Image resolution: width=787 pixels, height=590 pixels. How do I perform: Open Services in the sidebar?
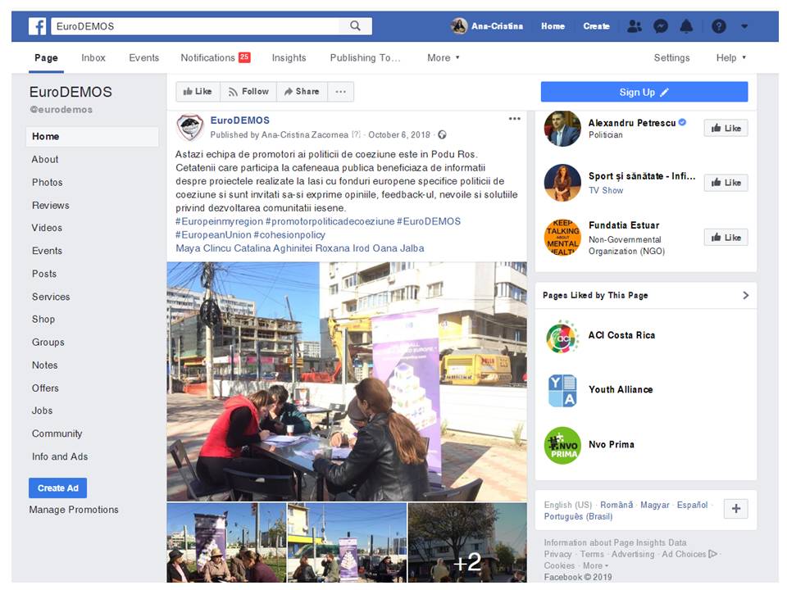point(51,297)
